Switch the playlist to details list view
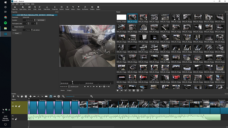The image size is (228, 128). (130, 90)
